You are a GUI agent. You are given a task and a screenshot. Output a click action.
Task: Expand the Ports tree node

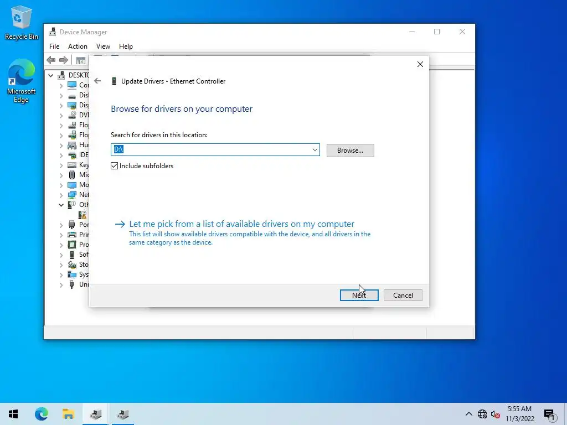61,225
